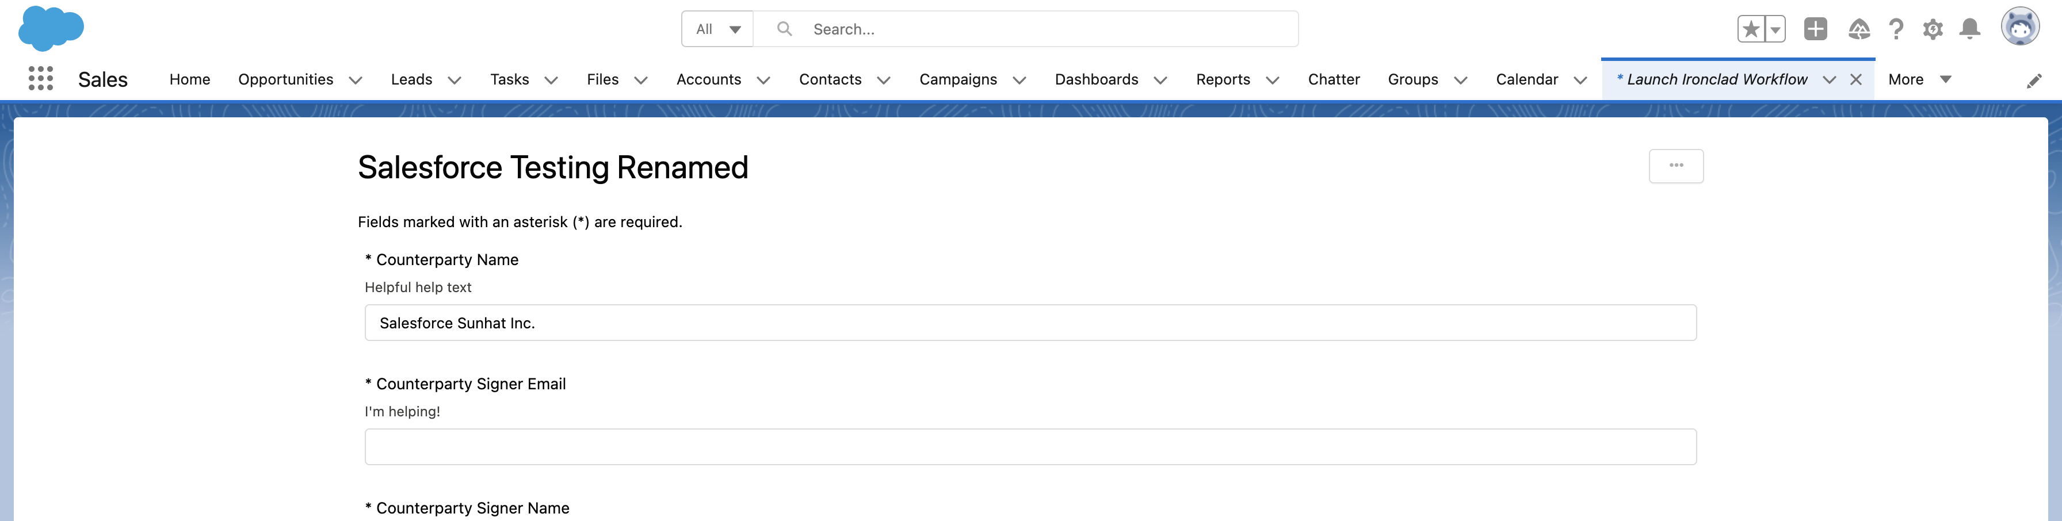2062x521 pixels.
Task: Open Trailhead guidance icon
Action: click(x=1859, y=29)
